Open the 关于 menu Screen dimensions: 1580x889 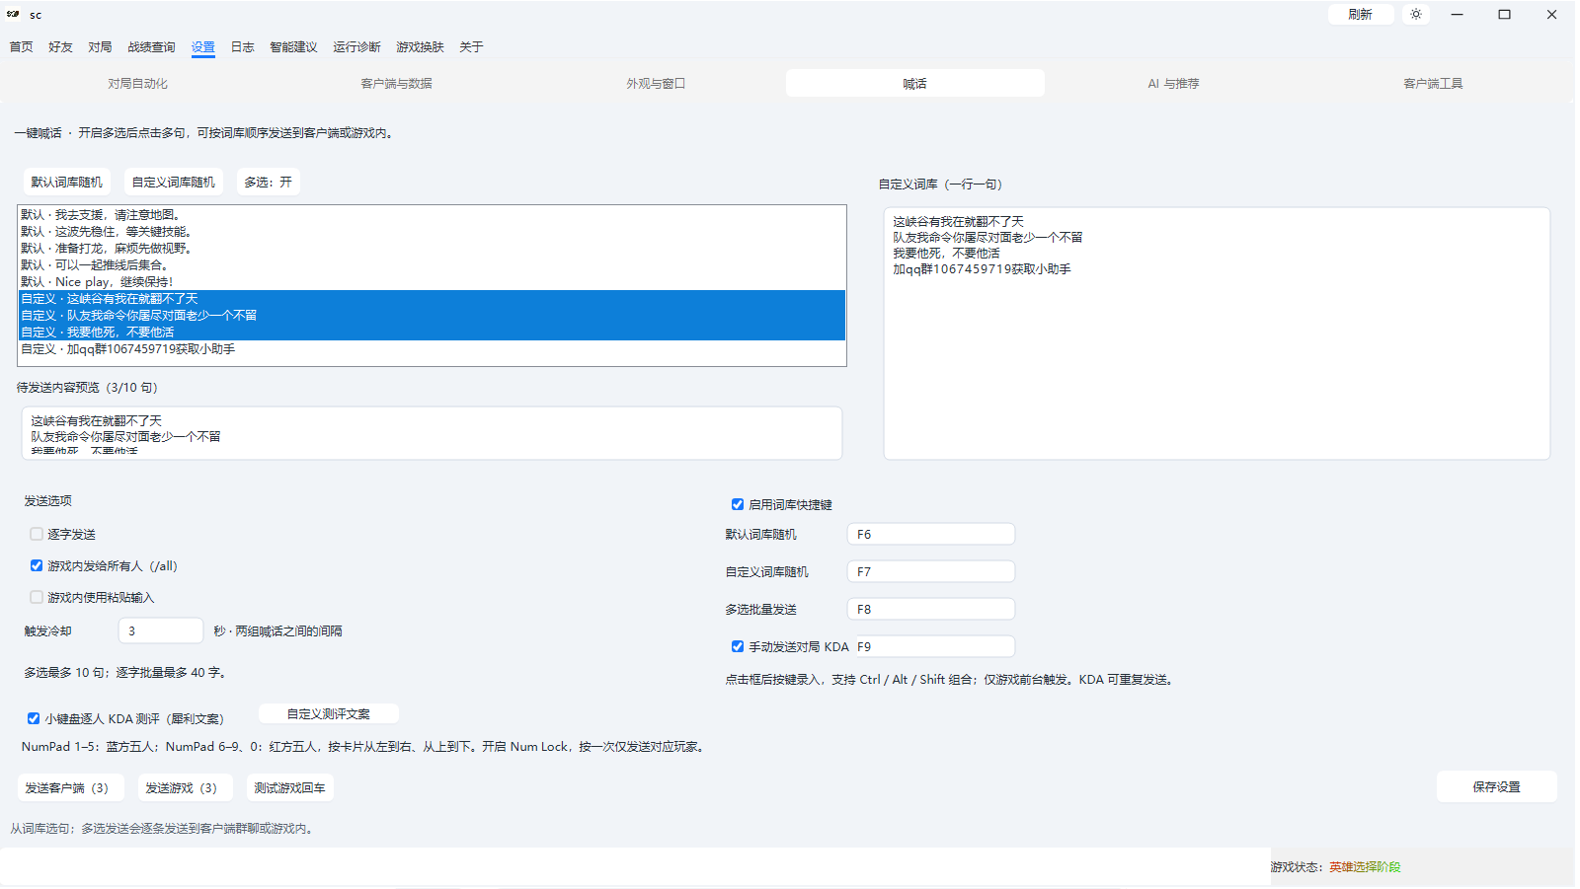(471, 46)
